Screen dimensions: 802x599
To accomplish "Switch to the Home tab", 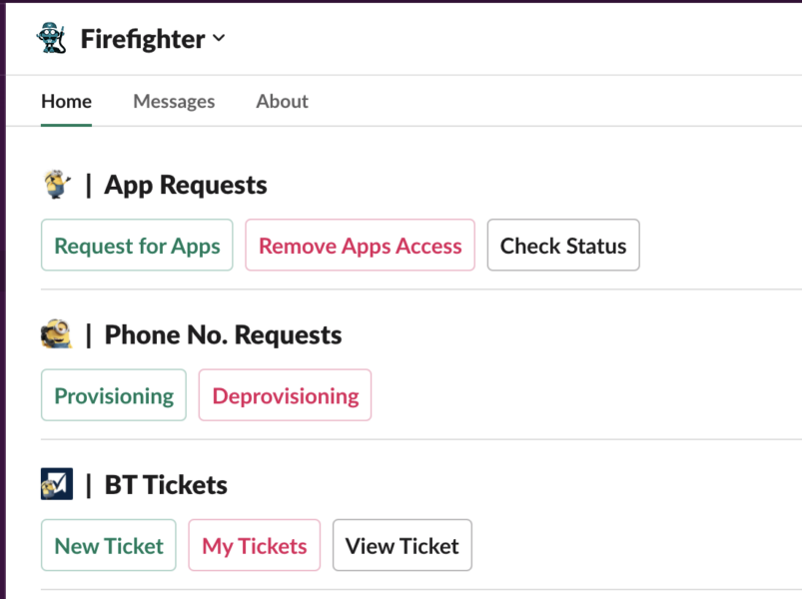I will coord(66,101).
